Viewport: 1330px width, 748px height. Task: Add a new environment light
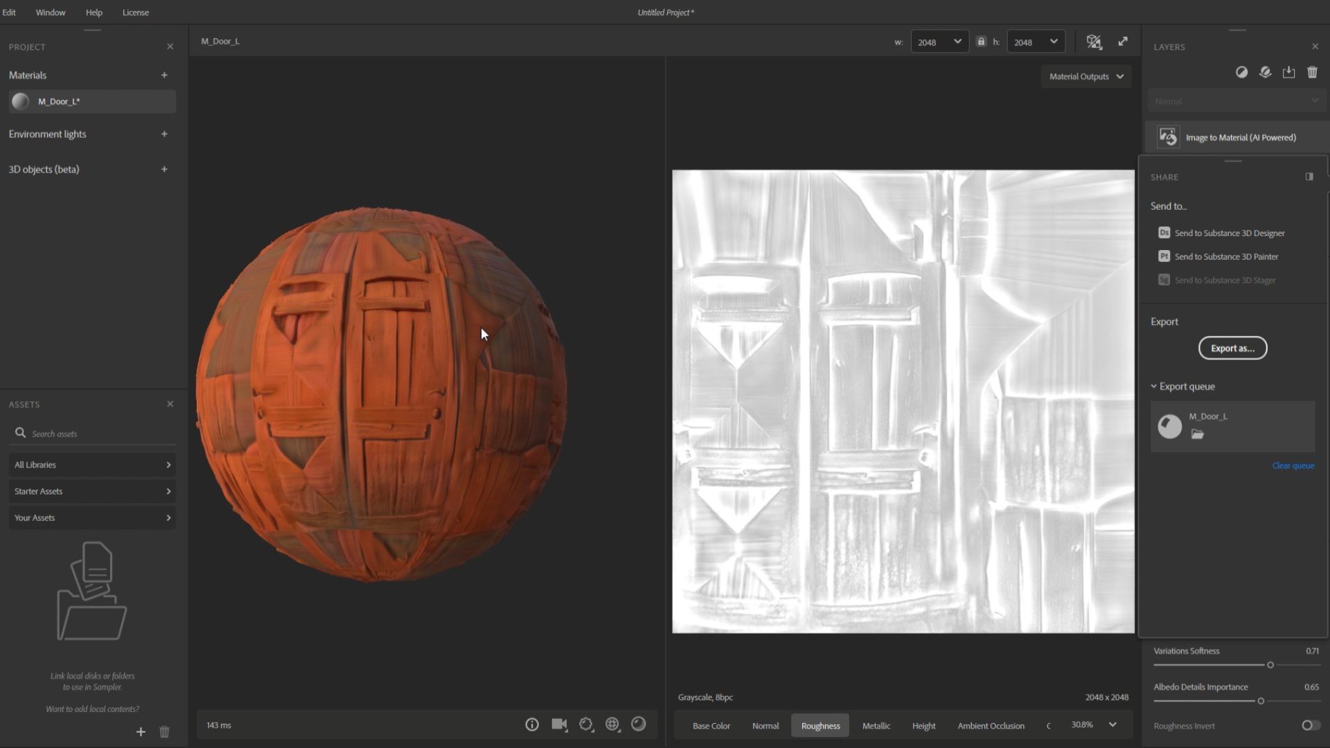click(164, 134)
